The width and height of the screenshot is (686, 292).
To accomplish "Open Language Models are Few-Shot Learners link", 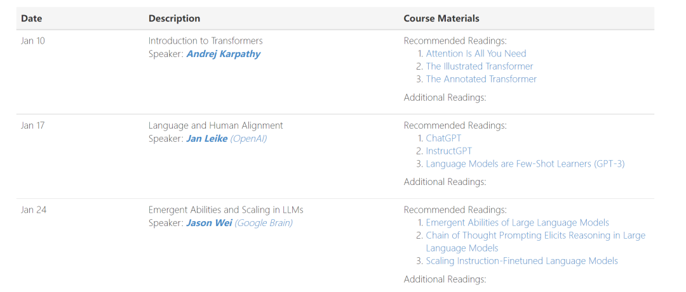I will tap(525, 163).
